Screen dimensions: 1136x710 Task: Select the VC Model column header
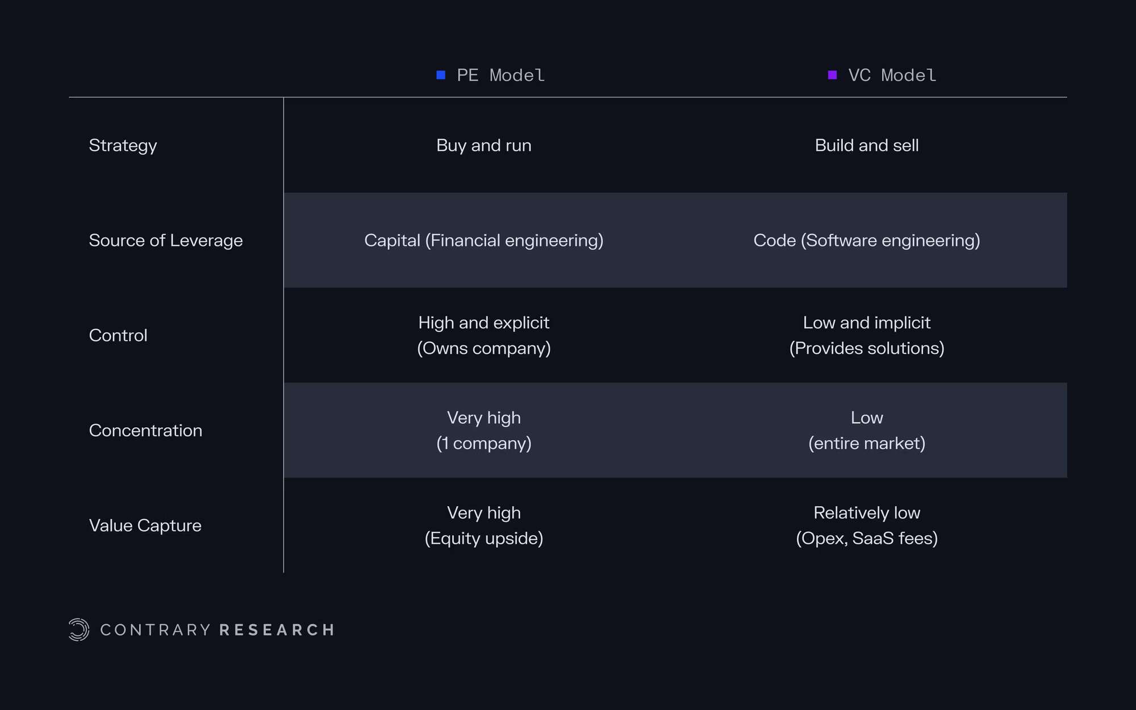(892, 75)
